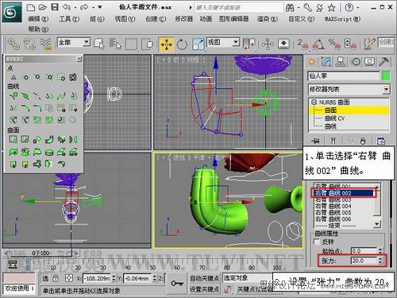Click the 3ds Max application logo button
The width and height of the screenshot is (397, 298).
tap(12, 12)
